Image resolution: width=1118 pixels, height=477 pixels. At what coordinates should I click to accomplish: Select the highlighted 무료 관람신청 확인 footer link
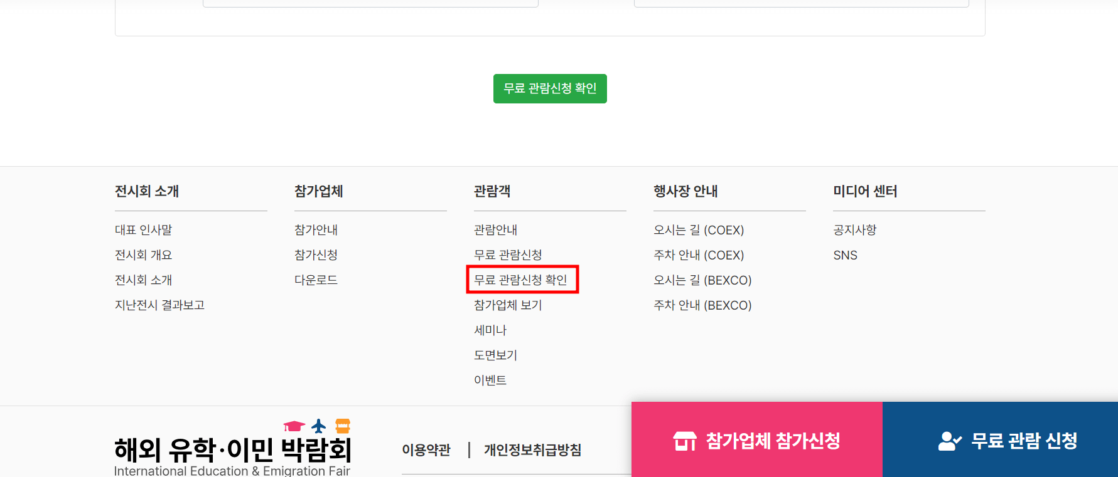click(x=522, y=280)
